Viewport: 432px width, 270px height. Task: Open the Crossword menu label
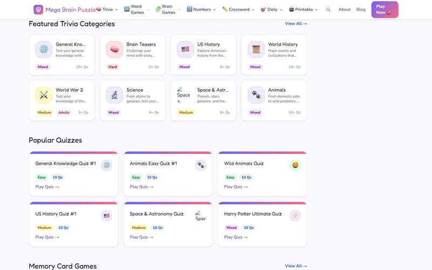pos(239,9)
